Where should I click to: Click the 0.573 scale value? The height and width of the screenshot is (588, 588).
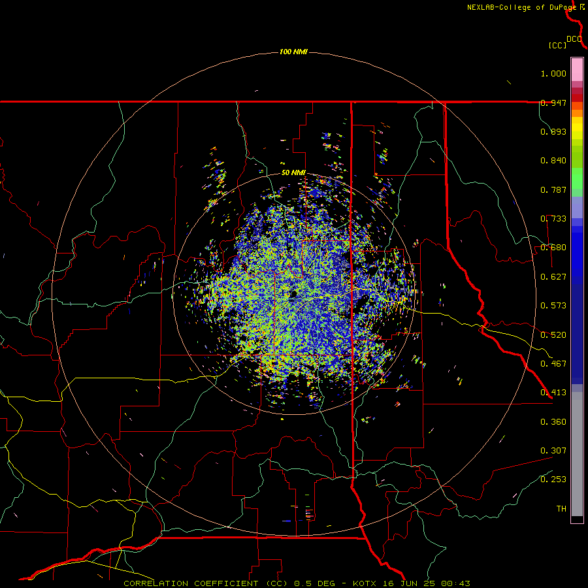[553, 306]
